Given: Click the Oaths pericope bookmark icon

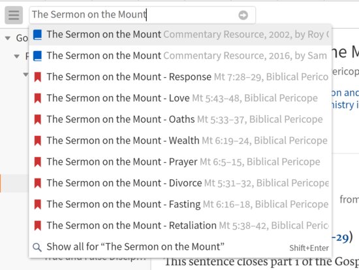Looking at the screenshot, I should click(x=38, y=120).
